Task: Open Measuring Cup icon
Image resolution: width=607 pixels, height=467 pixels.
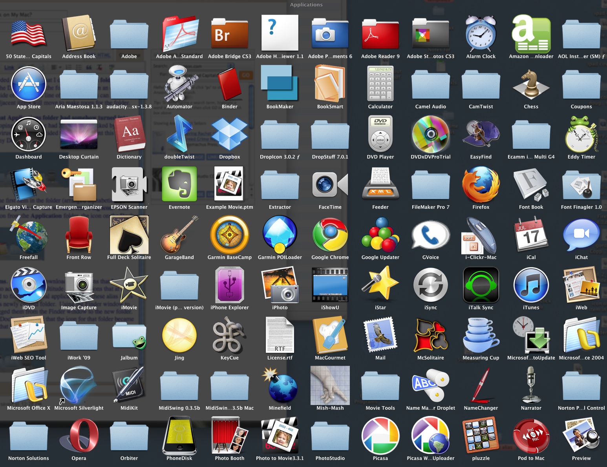Action: coord(481,335)
